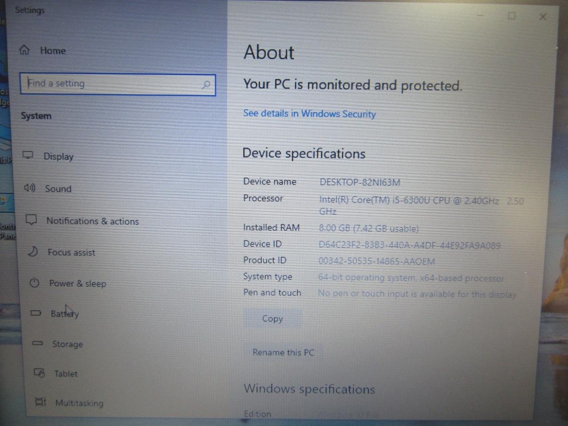This screenshot has width=568, height=426.
Task: Close the Settings window
Action: [543, 17]
